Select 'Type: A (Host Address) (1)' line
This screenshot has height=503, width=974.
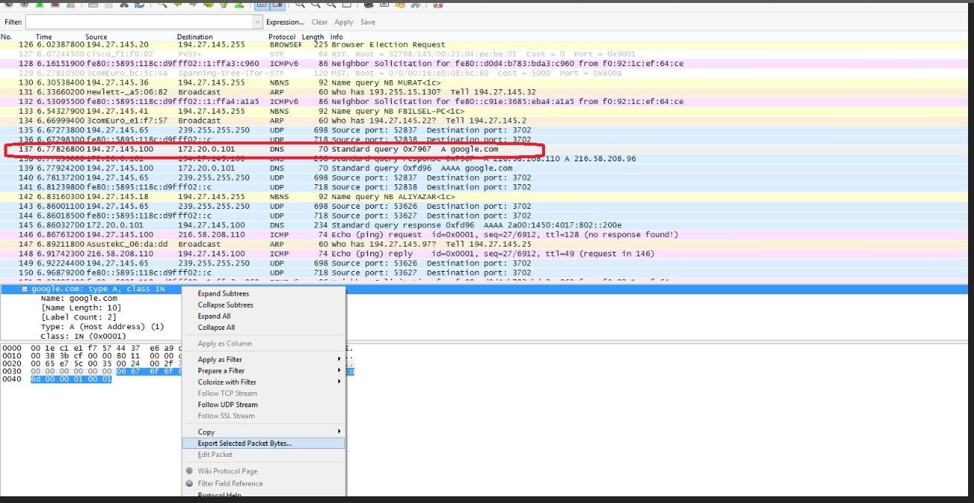coord(102,327)
